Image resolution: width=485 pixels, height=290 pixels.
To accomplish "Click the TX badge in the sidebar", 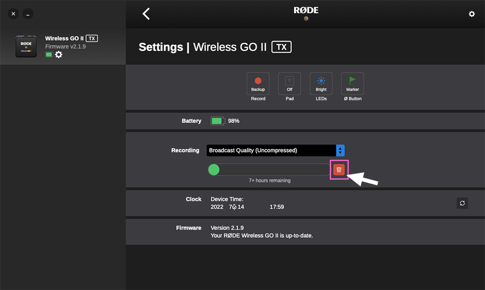I will point(92,38).
